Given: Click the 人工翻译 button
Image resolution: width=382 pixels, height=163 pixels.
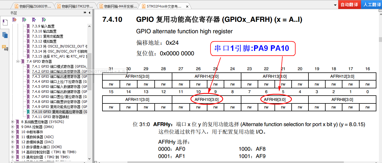Looking at the screenshot, I should [372, 5].
